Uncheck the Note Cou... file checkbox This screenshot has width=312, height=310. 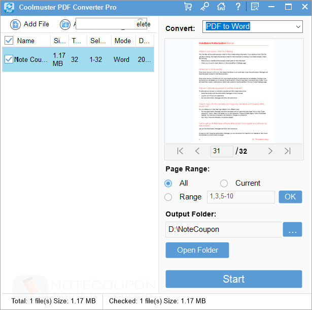point(9,59)
